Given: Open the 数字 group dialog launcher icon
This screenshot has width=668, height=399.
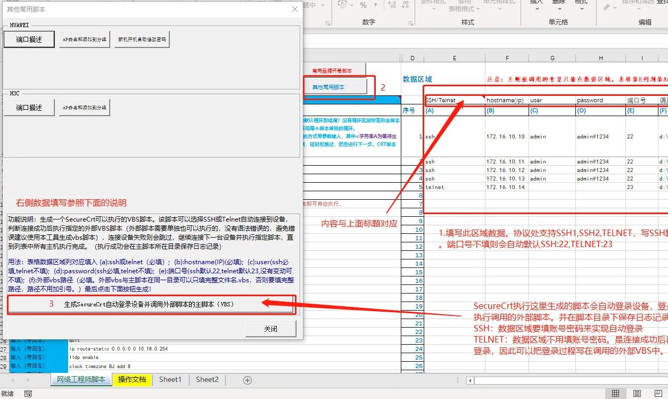Looking at the screenshot, I should click(410, 23).
